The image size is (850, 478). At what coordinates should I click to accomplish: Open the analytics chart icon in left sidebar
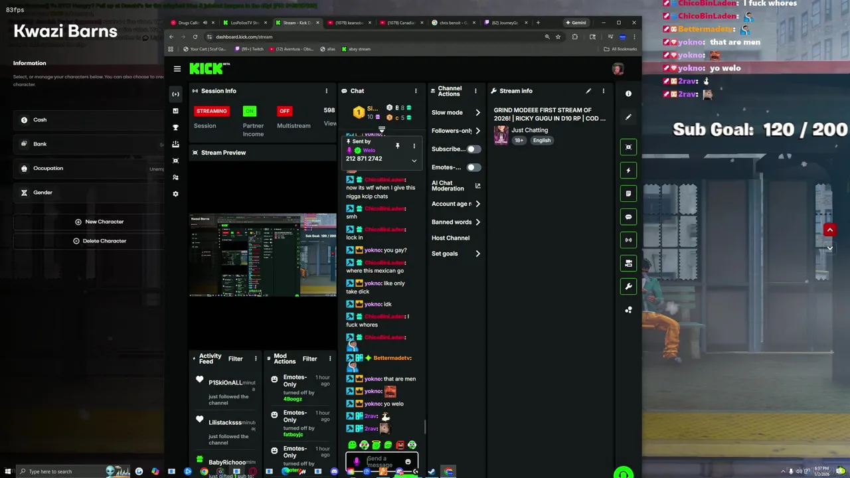click(175, 111)
